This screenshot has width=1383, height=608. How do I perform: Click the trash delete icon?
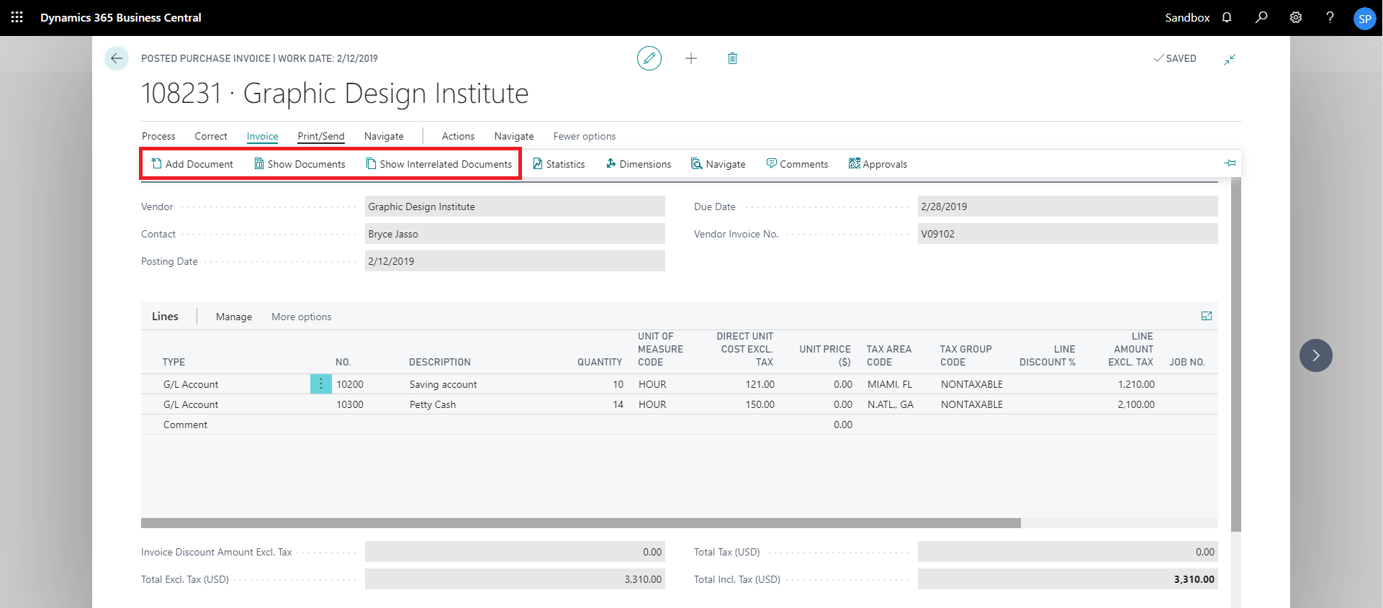click(732, 58)
